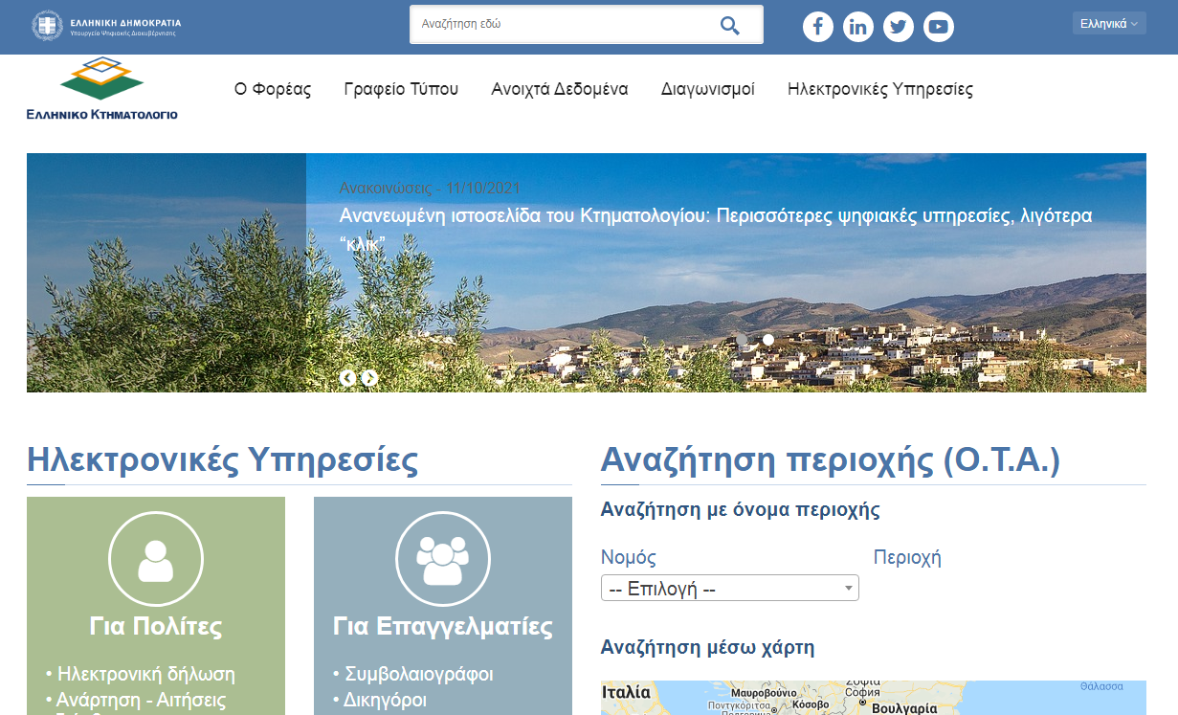1178x715 pixels.
Task: Open the Ο Φορέας menu
Action: coord(273,89)
